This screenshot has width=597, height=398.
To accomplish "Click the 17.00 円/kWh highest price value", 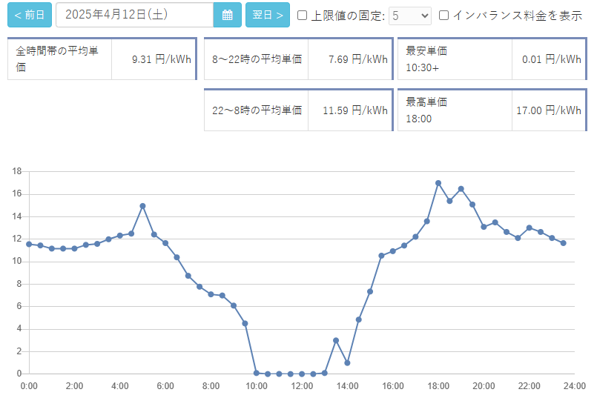I will pos(549,110).
